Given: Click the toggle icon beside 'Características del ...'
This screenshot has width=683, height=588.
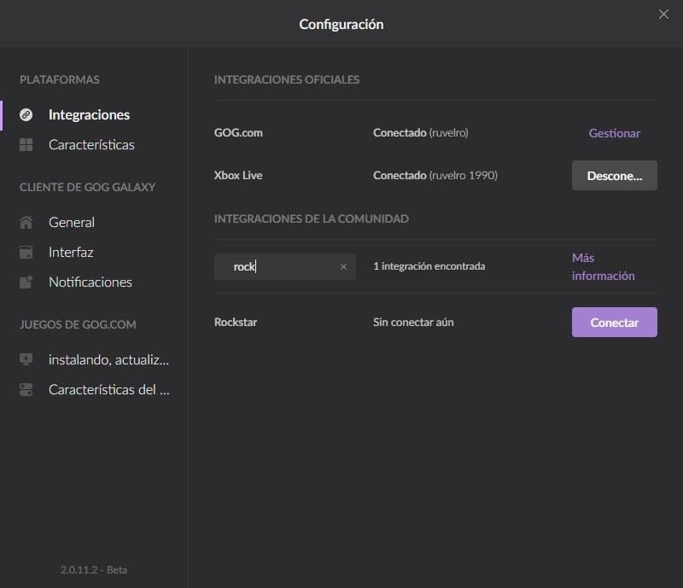Looking at the screenshot, I should pyautogui.click(x=26, y=390).
